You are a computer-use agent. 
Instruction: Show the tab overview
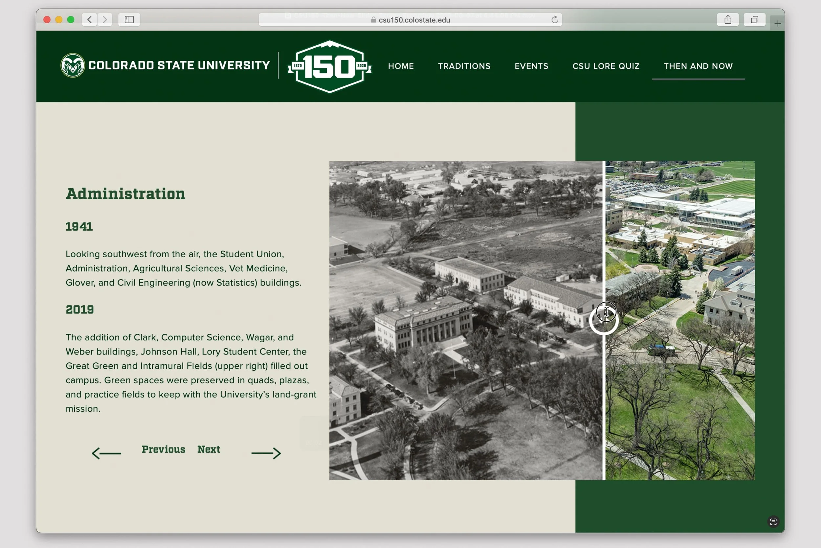click(755, 20)
